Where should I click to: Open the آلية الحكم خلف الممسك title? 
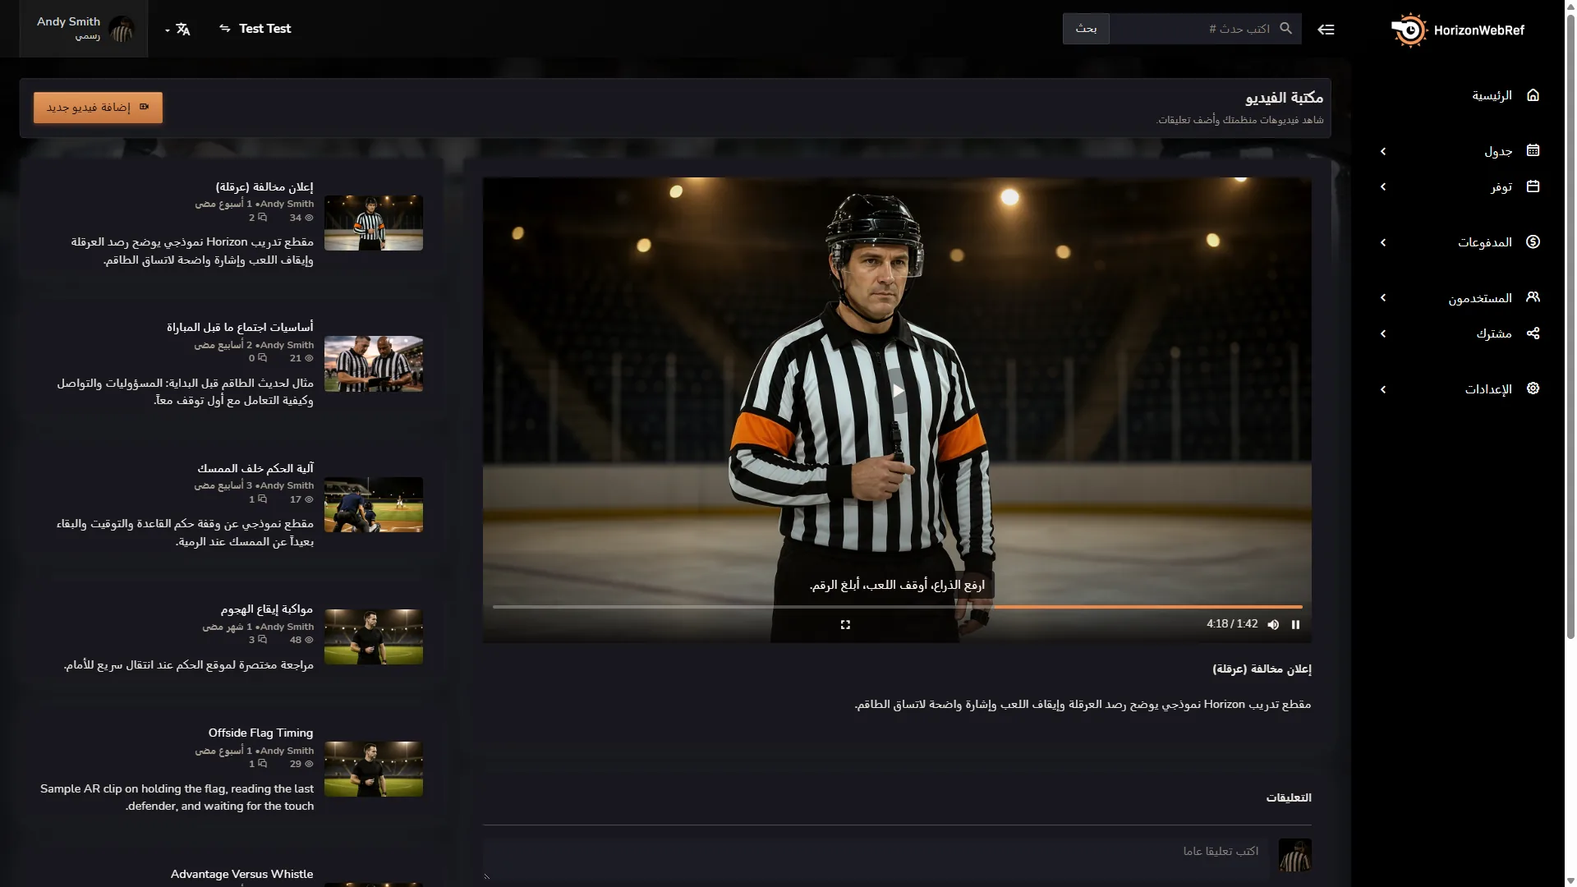click(255, 469)
